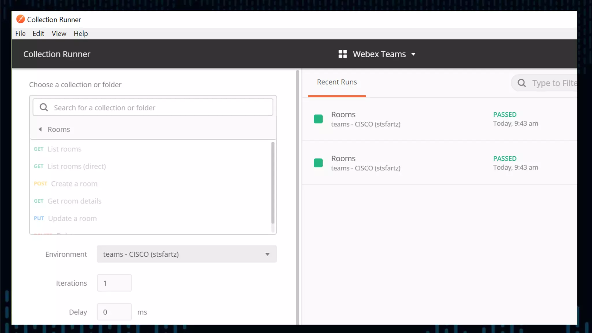Click the collection search magnifier icon
This screenshot has height=333, width=592.
click(44, 108)
